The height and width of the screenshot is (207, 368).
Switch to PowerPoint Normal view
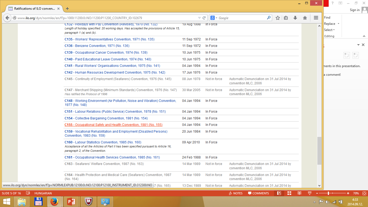(x=279, y=193)
